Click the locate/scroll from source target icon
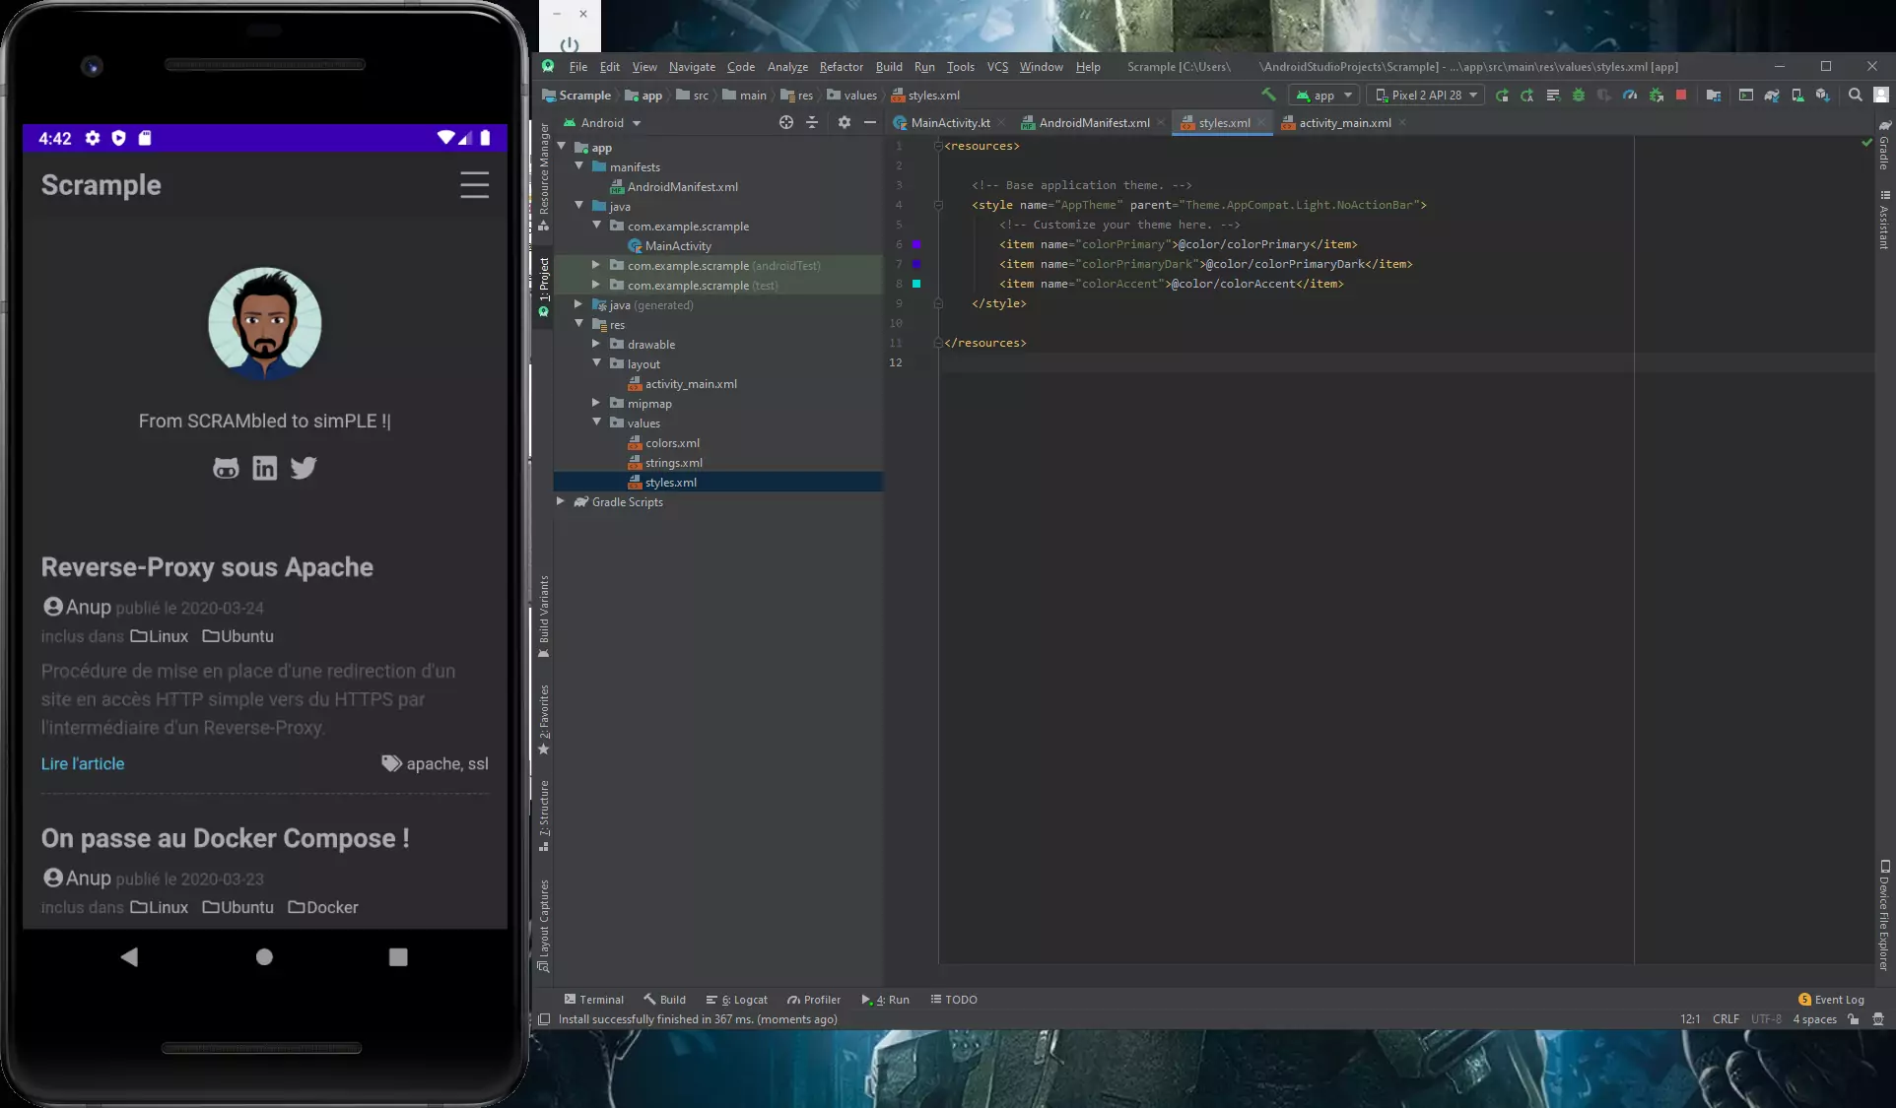The image size is (1896, 1108). (786, 122)
